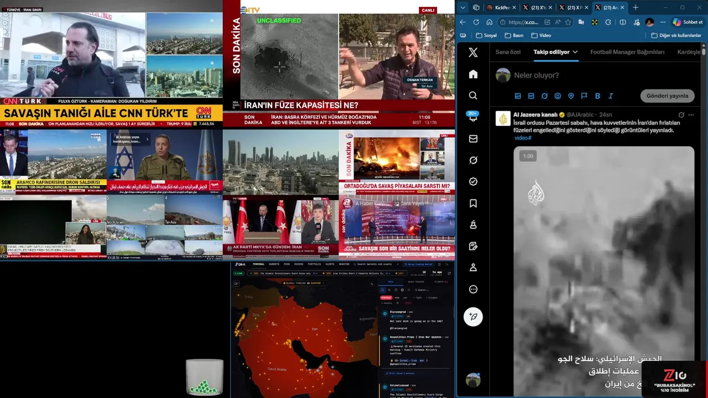Add page to favorites star icon
This screenshot has height=398, width=708.
pyautogui.click(x=568, y=22)
